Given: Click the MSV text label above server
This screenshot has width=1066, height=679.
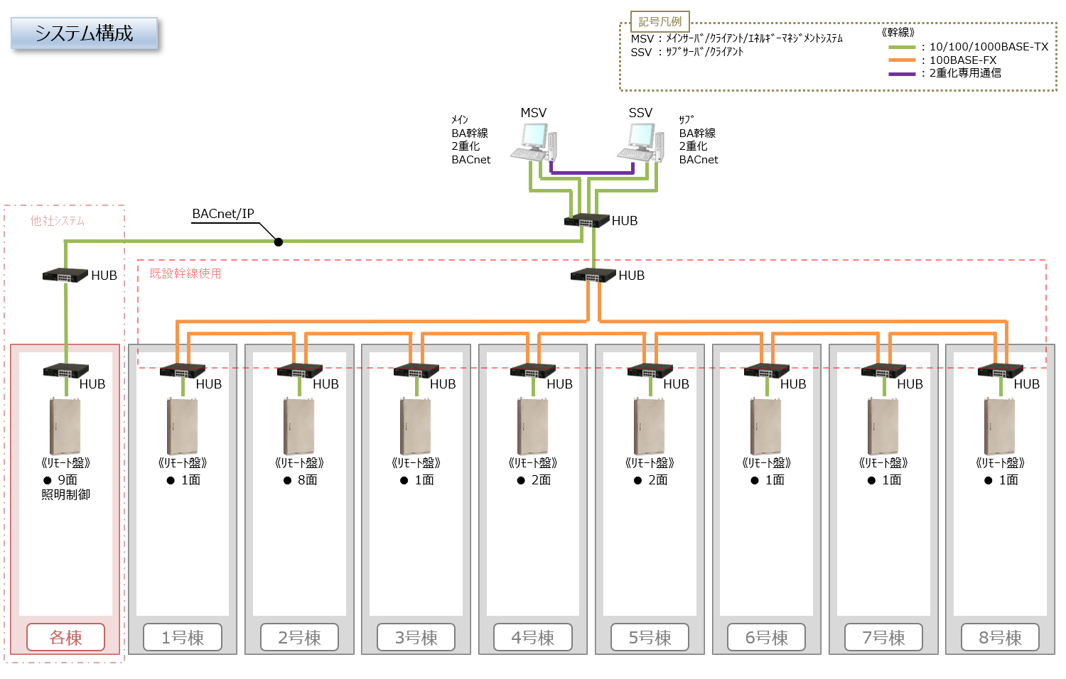Looking at the screenshot, I should (x=534, y=113).
